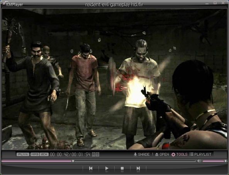Close the KMPlayer window
Screen dimensions: 229x175
(223, 3)
